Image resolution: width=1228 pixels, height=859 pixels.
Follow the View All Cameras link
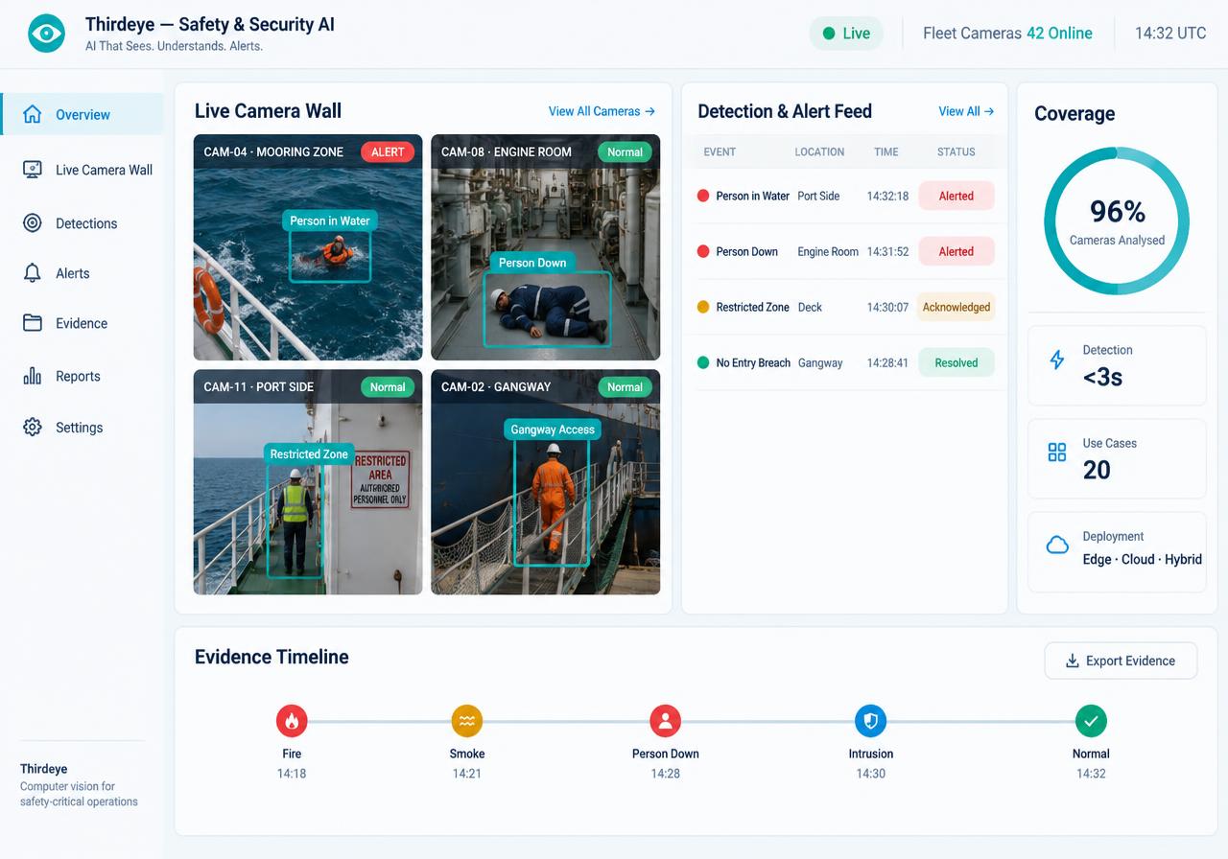[x=602, y=111]
